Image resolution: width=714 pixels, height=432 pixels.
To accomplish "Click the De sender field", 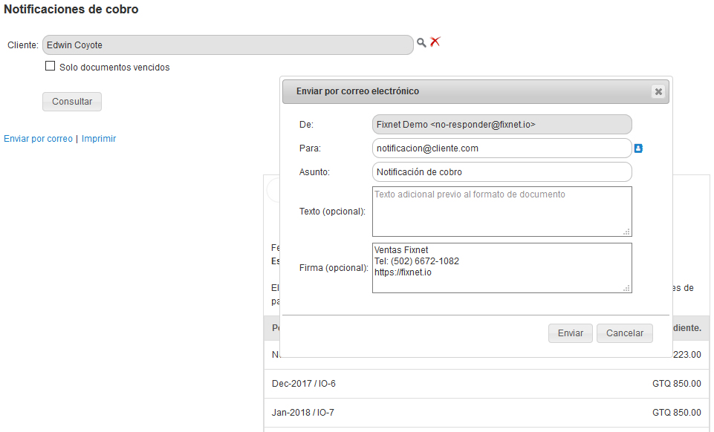I will [x=502, y=125].
